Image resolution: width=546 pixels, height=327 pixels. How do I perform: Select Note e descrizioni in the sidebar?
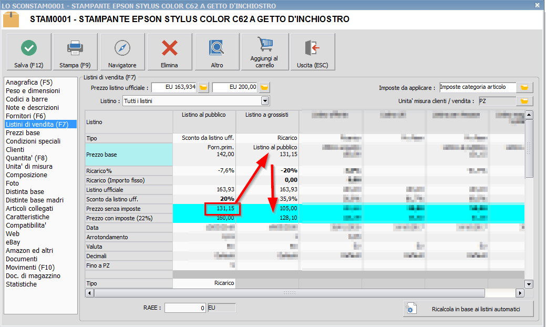tap(33, 108)
